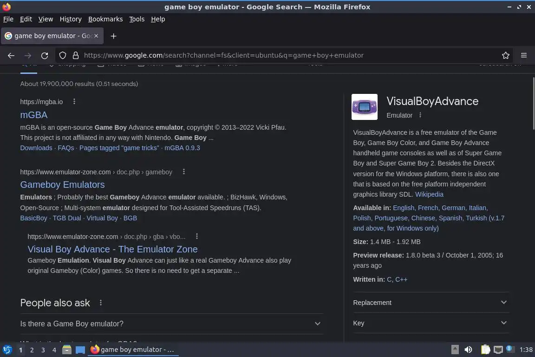Open the Help menu

[158, 19]
